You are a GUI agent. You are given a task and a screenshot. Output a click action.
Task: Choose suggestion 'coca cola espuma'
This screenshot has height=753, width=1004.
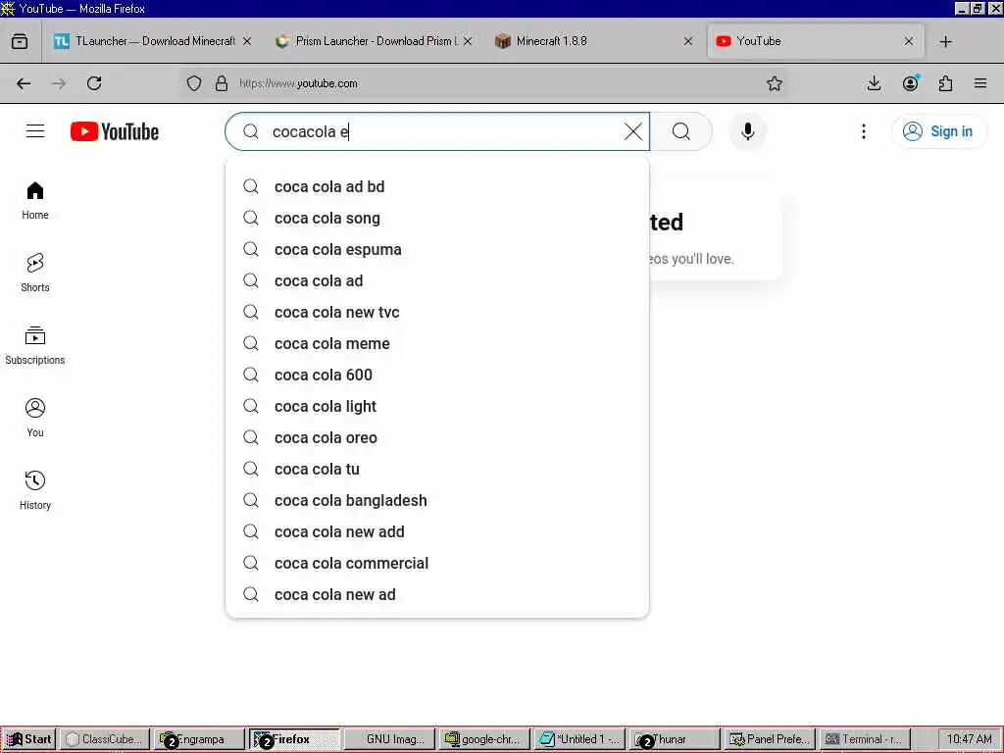point(437,249)
